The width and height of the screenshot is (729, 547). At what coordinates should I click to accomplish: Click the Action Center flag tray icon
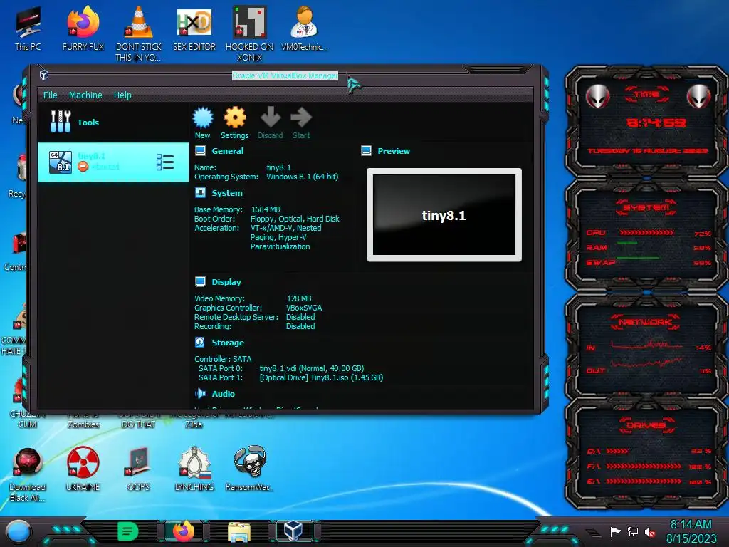point(616,531)
